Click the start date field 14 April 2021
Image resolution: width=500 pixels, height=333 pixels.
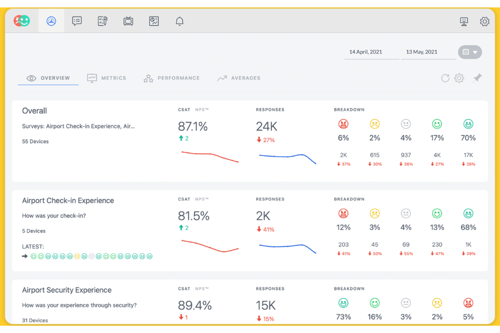pos(366,52)
